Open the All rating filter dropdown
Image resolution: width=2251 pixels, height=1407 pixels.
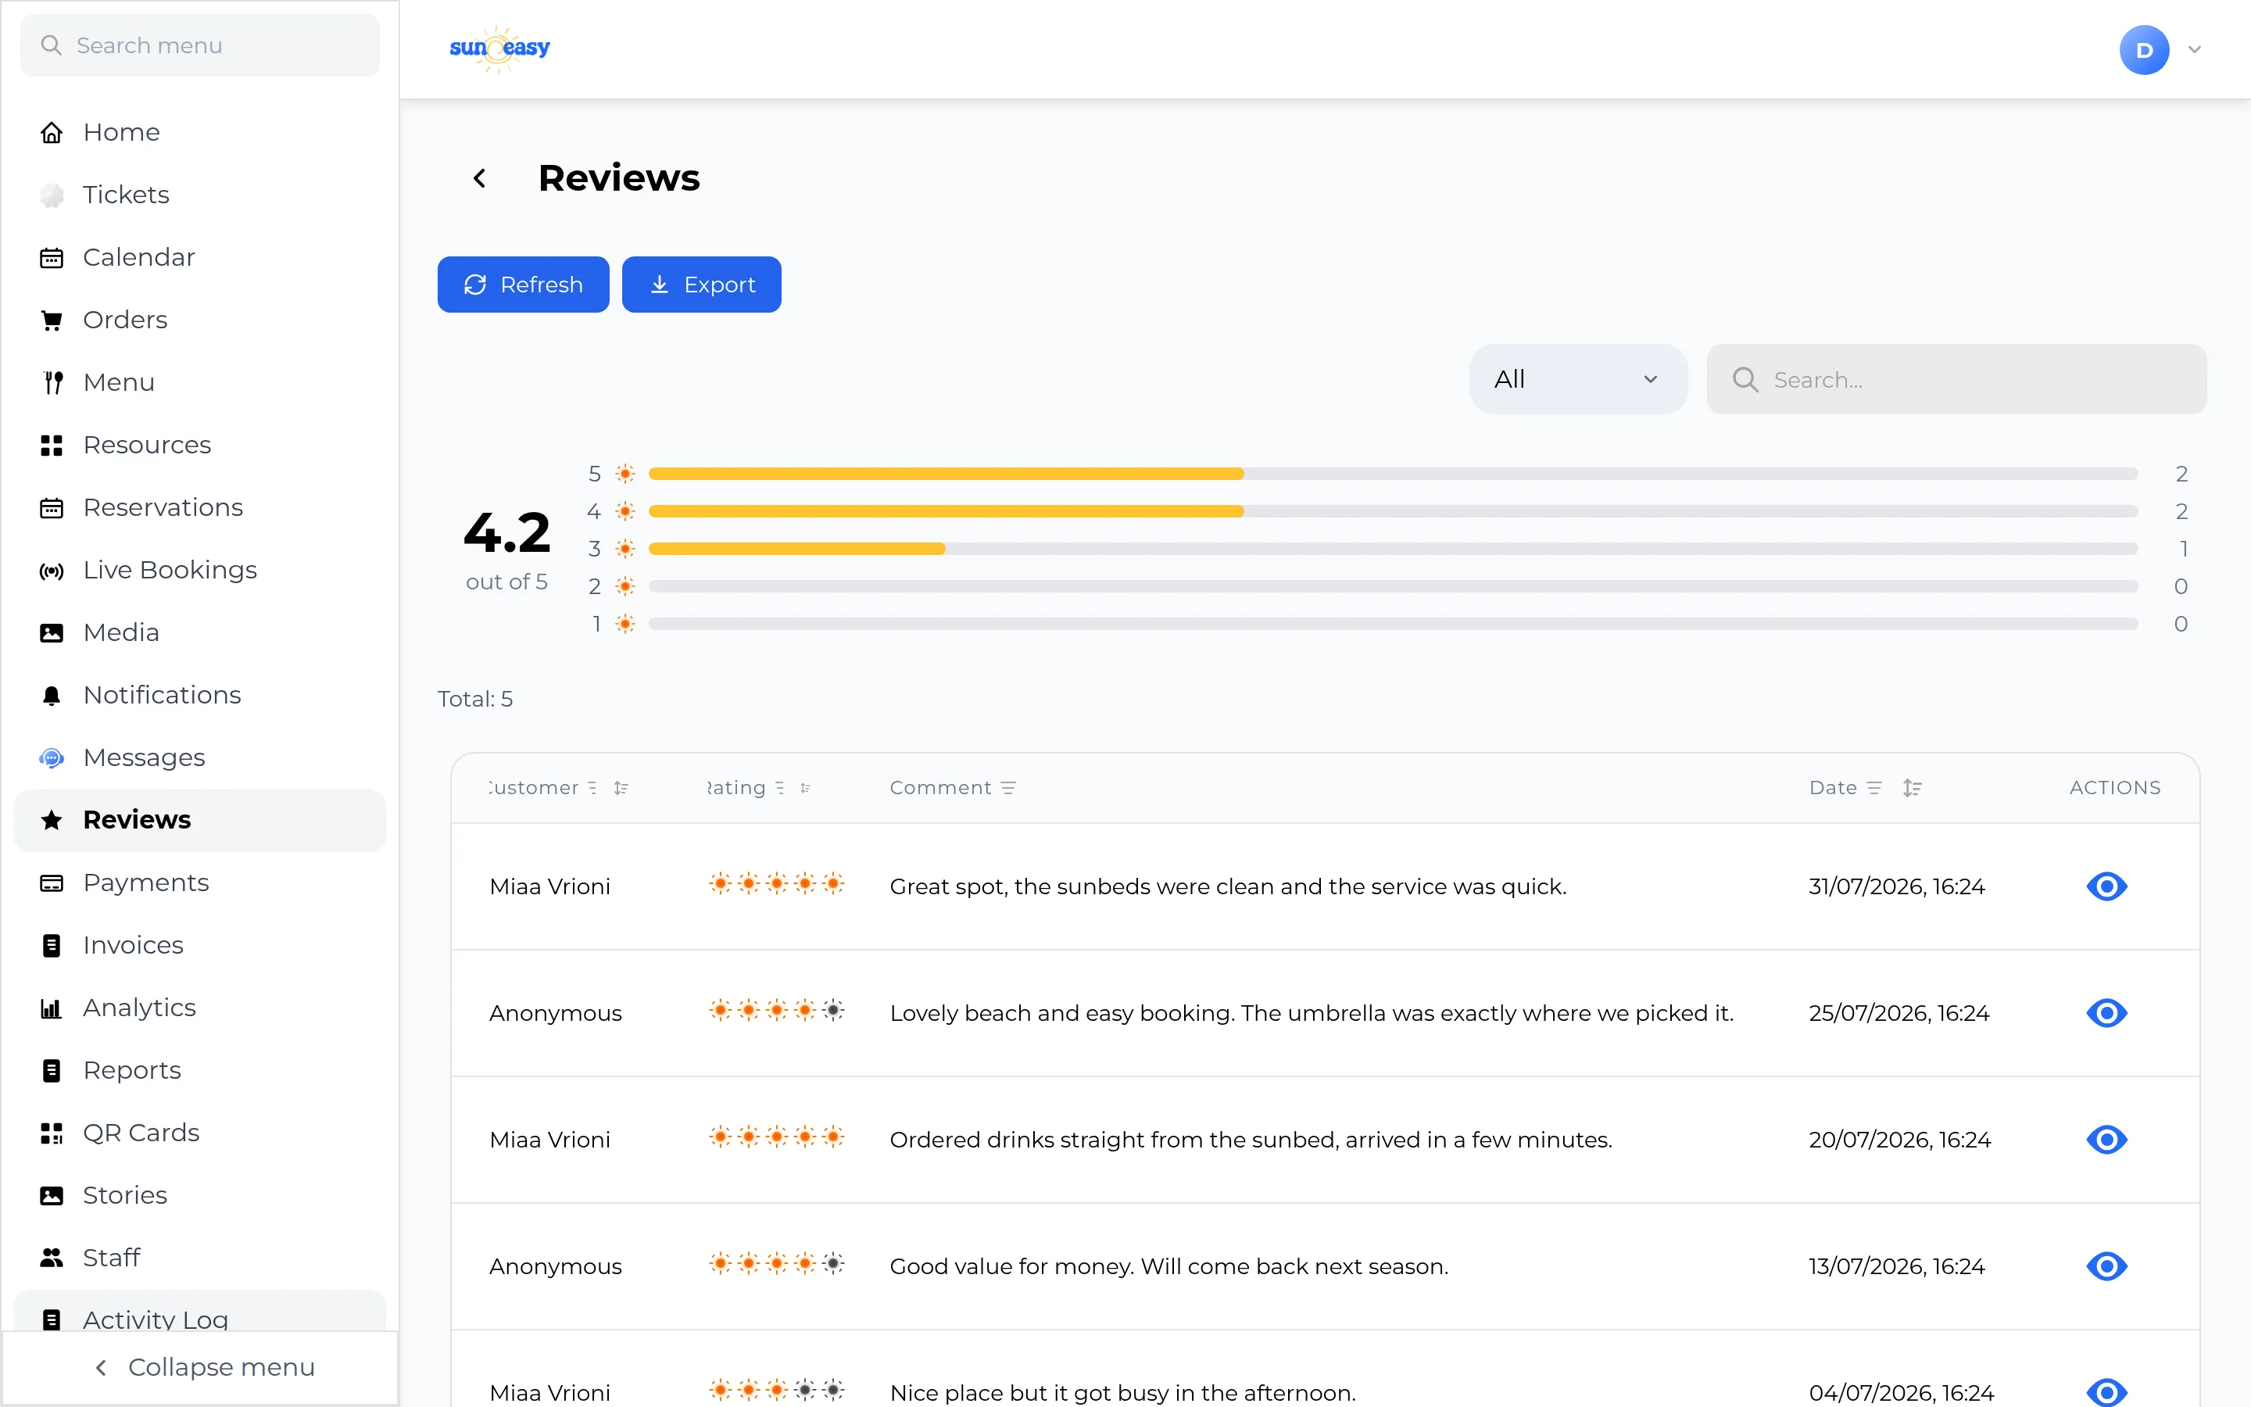[1577, 379]
